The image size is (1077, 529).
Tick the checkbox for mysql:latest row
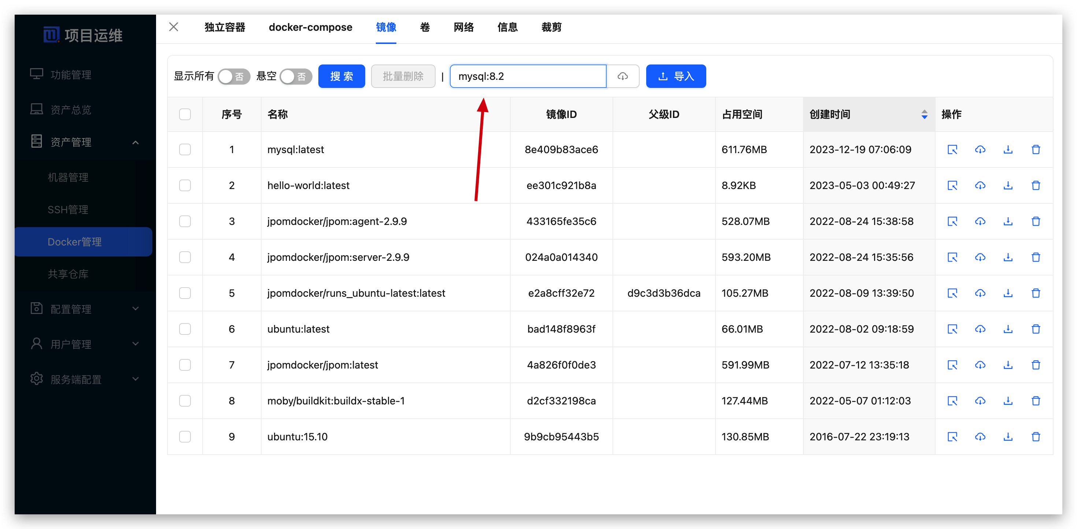[x=185, y=149]
